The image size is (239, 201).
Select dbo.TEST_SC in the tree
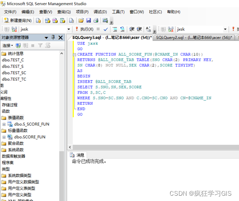14,73
